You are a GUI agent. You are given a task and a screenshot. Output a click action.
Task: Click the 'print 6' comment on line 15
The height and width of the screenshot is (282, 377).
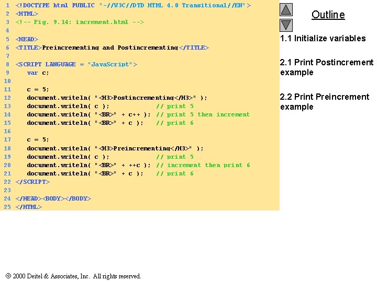(175, 123)
